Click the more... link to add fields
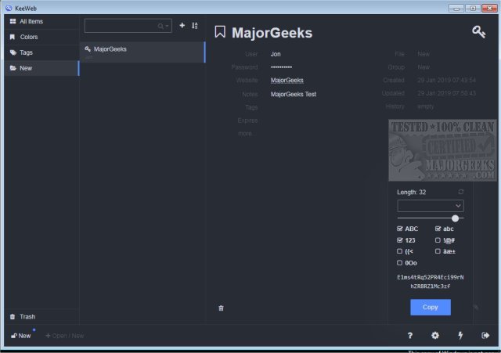The height and width of the screenshot is (353, 501). click(x=246, y=134)
